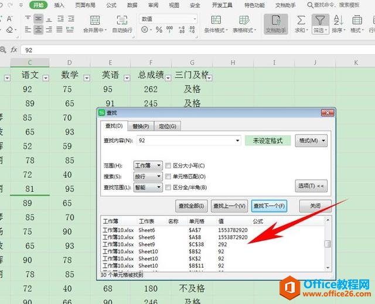The height and width of the screenshot is (304, 375).
Task: Open filter dropdown on 三门及格 column
Action: 209,78
